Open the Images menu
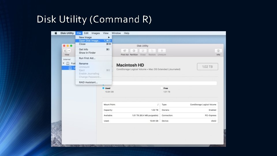 (x=96, y=33)
